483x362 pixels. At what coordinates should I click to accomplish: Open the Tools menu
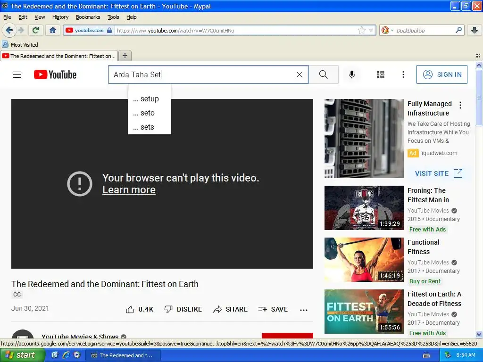[x=113, y=17]
